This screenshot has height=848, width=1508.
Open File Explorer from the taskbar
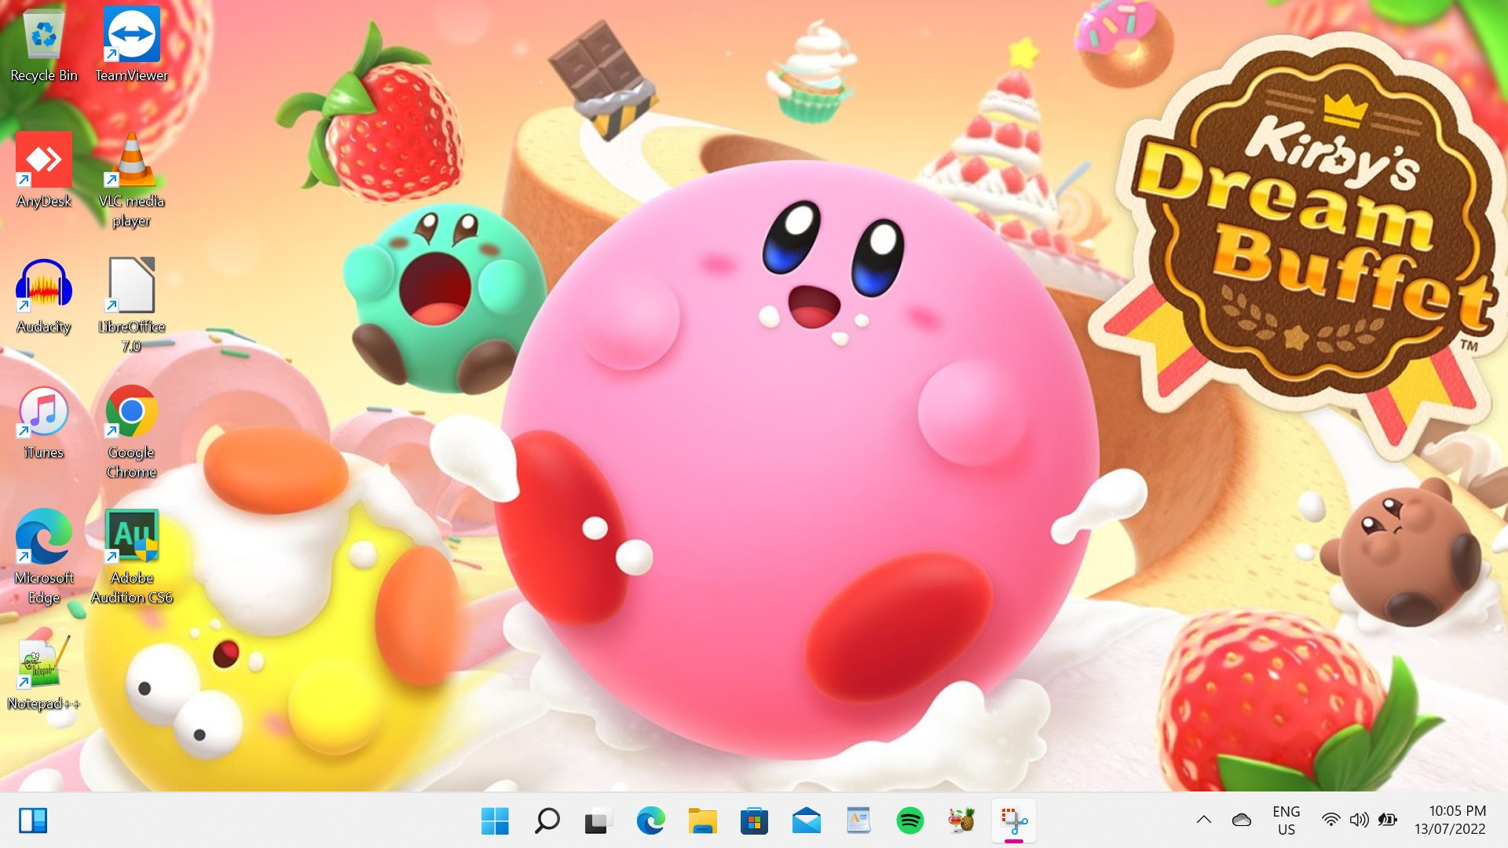(x=702, y=821)
